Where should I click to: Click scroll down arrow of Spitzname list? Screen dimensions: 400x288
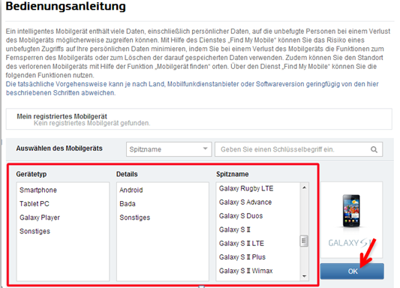304,276
